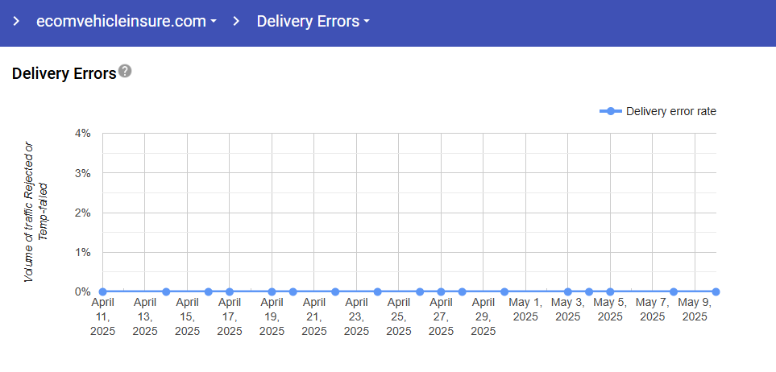Viewport: 776px width, 372px height.
Task: Click the April 22 data point
Action: 335,291
